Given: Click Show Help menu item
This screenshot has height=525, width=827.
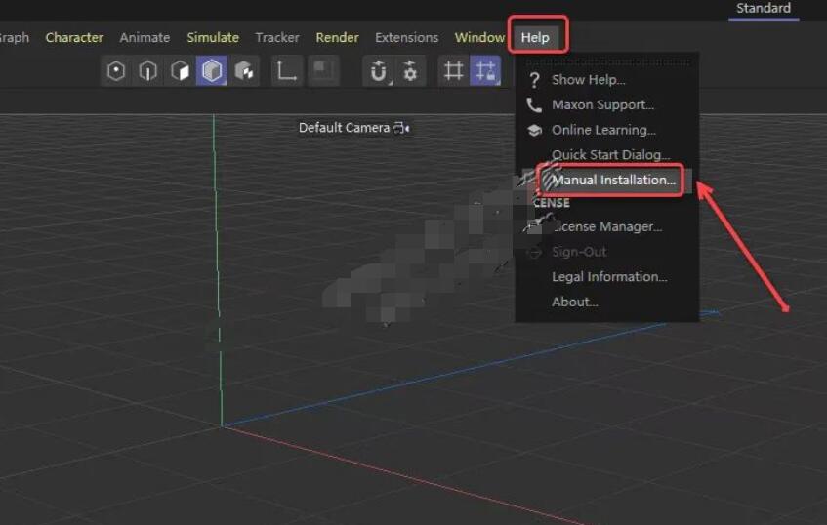Looking at the screenshot, I should (x=588, y=80).
